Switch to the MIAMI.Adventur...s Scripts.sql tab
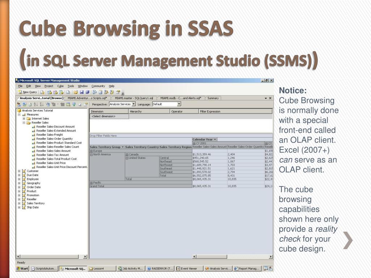The width and height of the screenshot is (371, 278). (87, 98)
